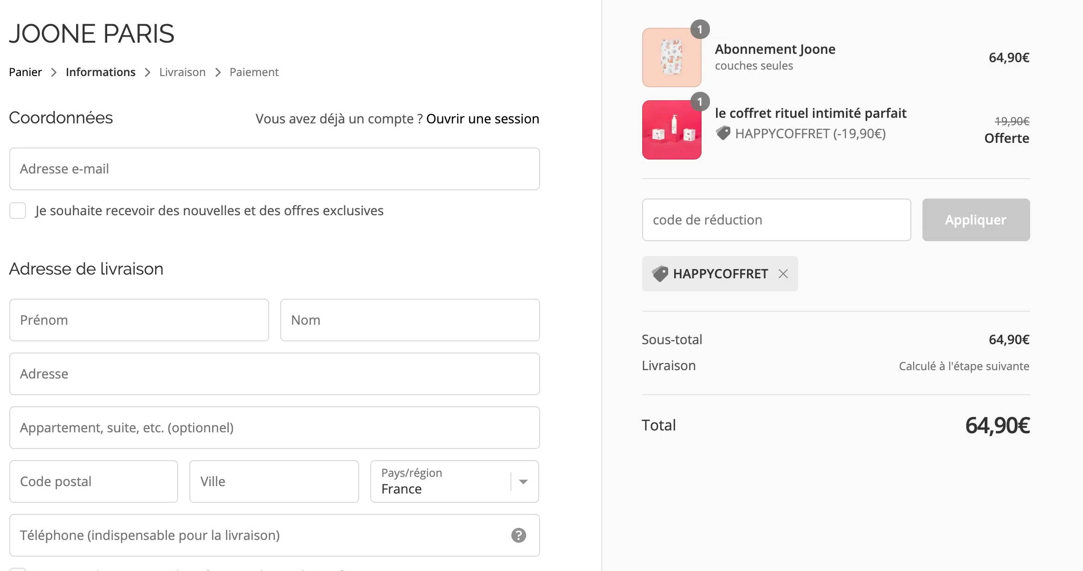Click the Prénom input field
Screen dimensions: 1083x571
tap(139, 320)
